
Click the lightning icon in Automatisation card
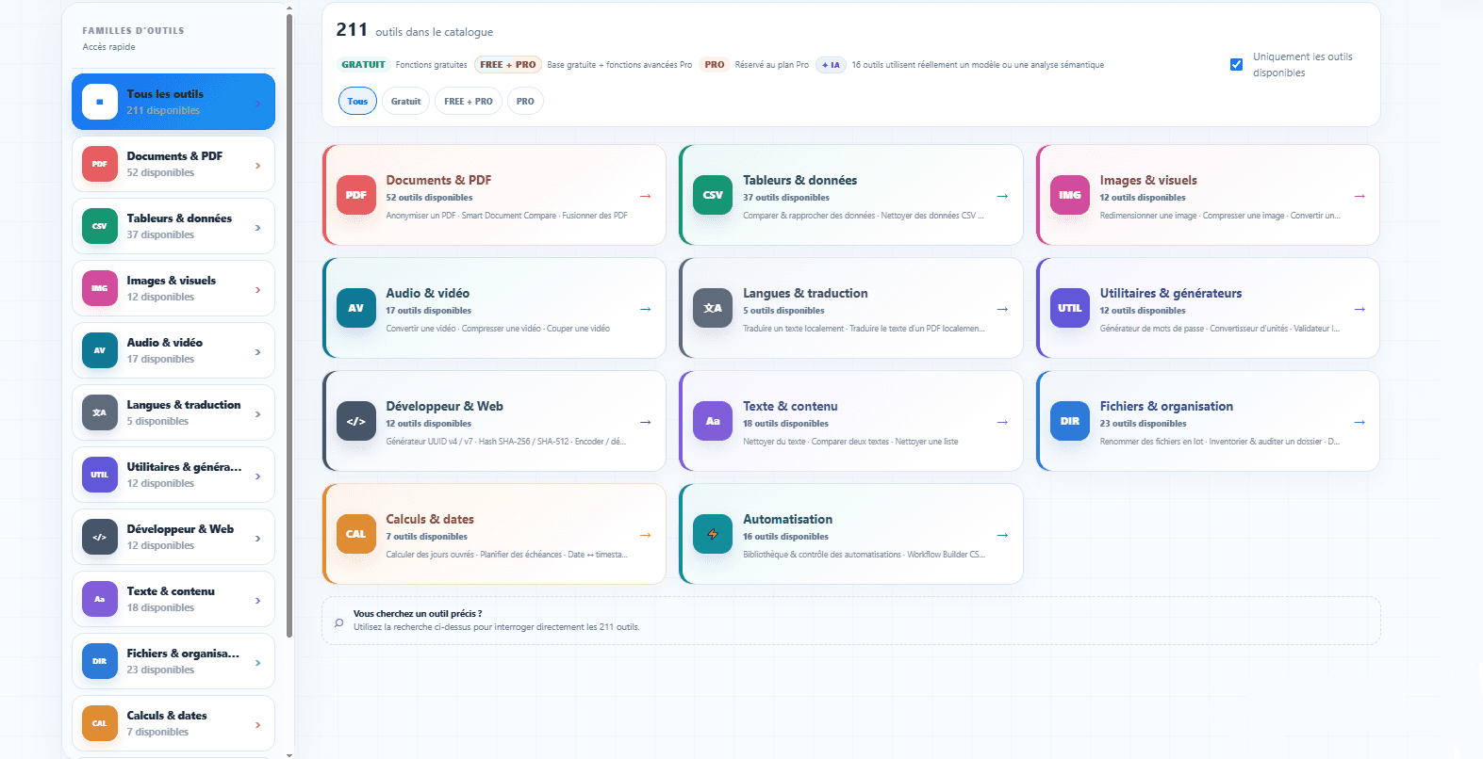point(713,534)
